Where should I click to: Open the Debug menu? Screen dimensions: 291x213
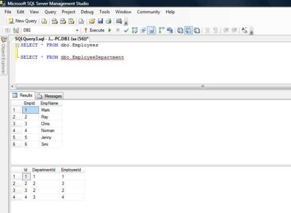tap(87, 12)
